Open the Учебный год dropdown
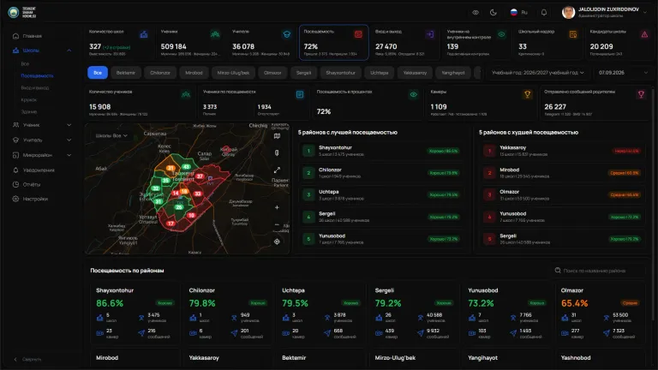Image resolution: width=658 pixels, height=370 pixels. [537, 73]
